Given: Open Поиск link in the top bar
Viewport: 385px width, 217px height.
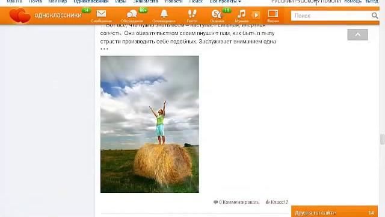Looking at the screenshot, I should [x=196, y=1].
